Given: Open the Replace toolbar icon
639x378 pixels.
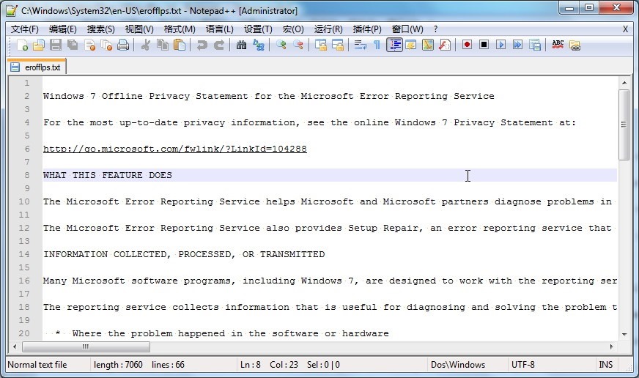Looking at the screenshot, I should pyautogui.click(x=259, y=45).
